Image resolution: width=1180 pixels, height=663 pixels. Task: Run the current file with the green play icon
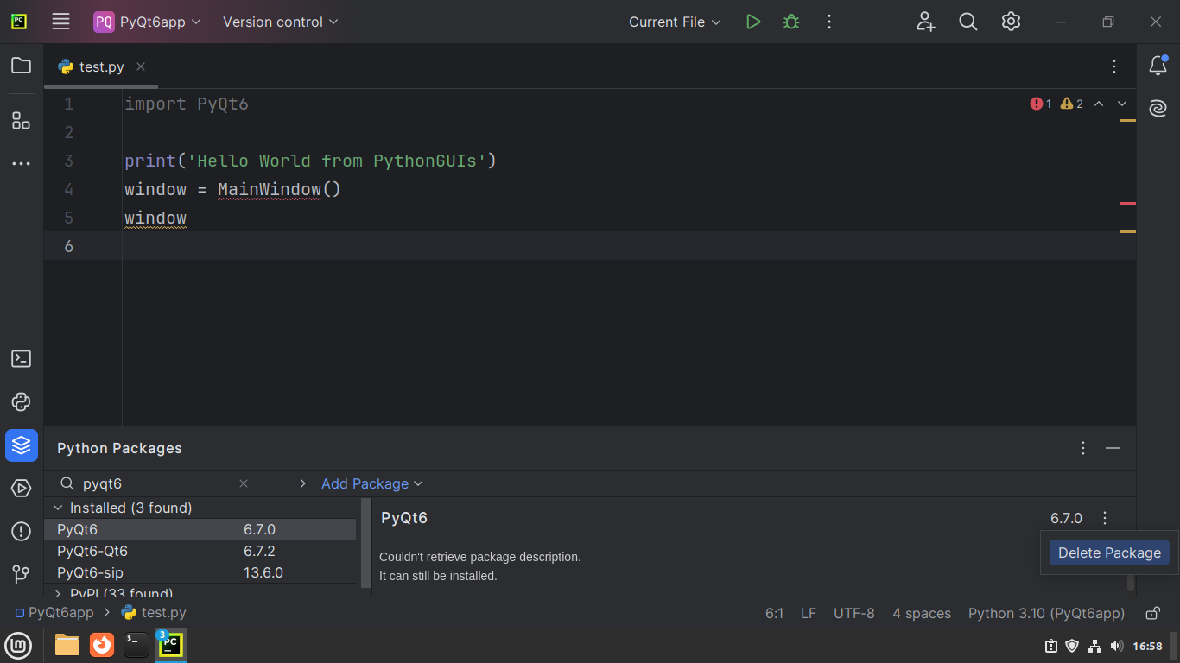pyautogui.click(x=753, y=22)
